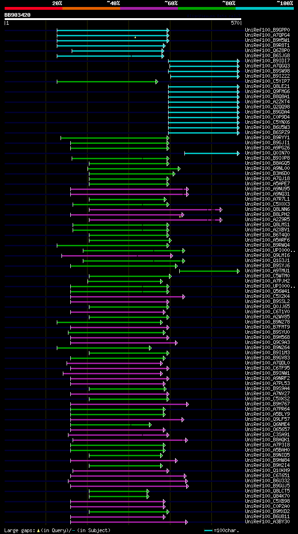
Task: Click the cyan =100char. scale sample
Action: (x=209, y=531)
